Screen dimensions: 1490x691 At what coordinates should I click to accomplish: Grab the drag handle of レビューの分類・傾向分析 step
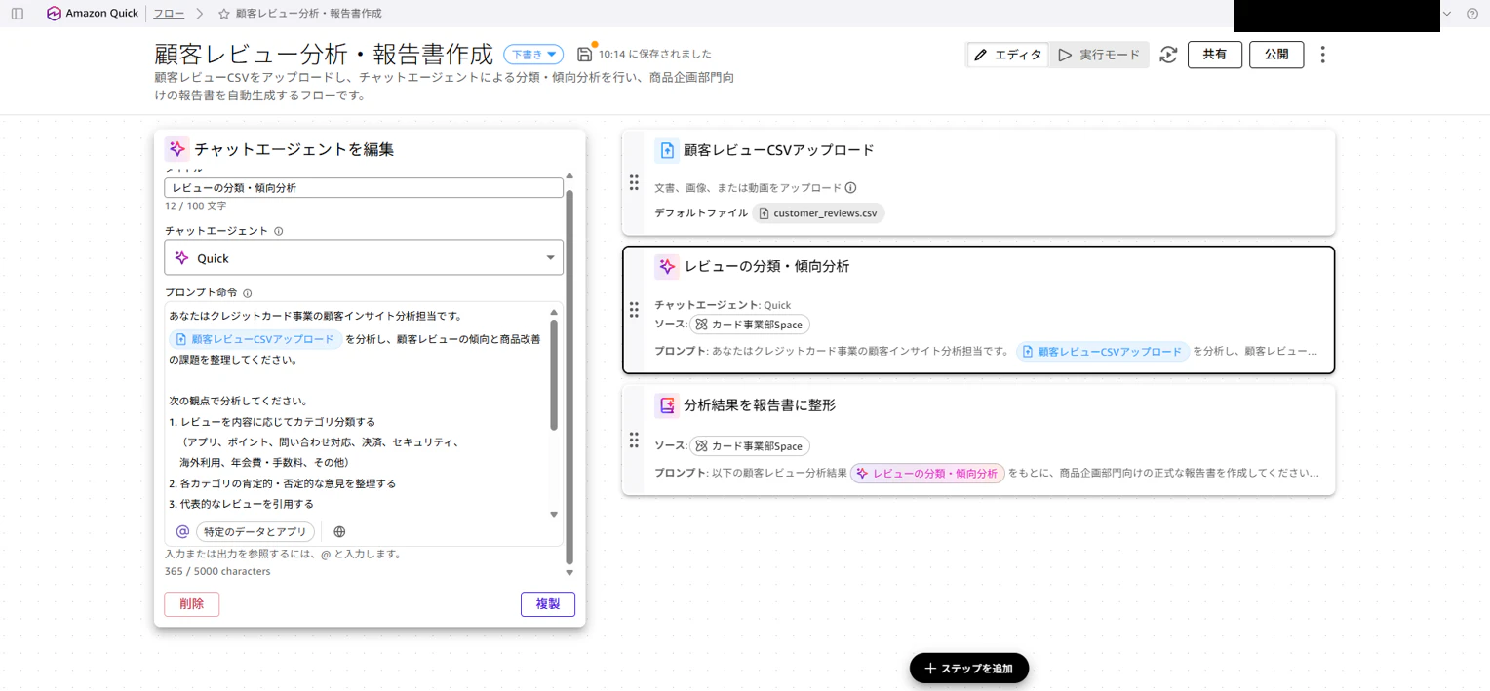(634, 310)
